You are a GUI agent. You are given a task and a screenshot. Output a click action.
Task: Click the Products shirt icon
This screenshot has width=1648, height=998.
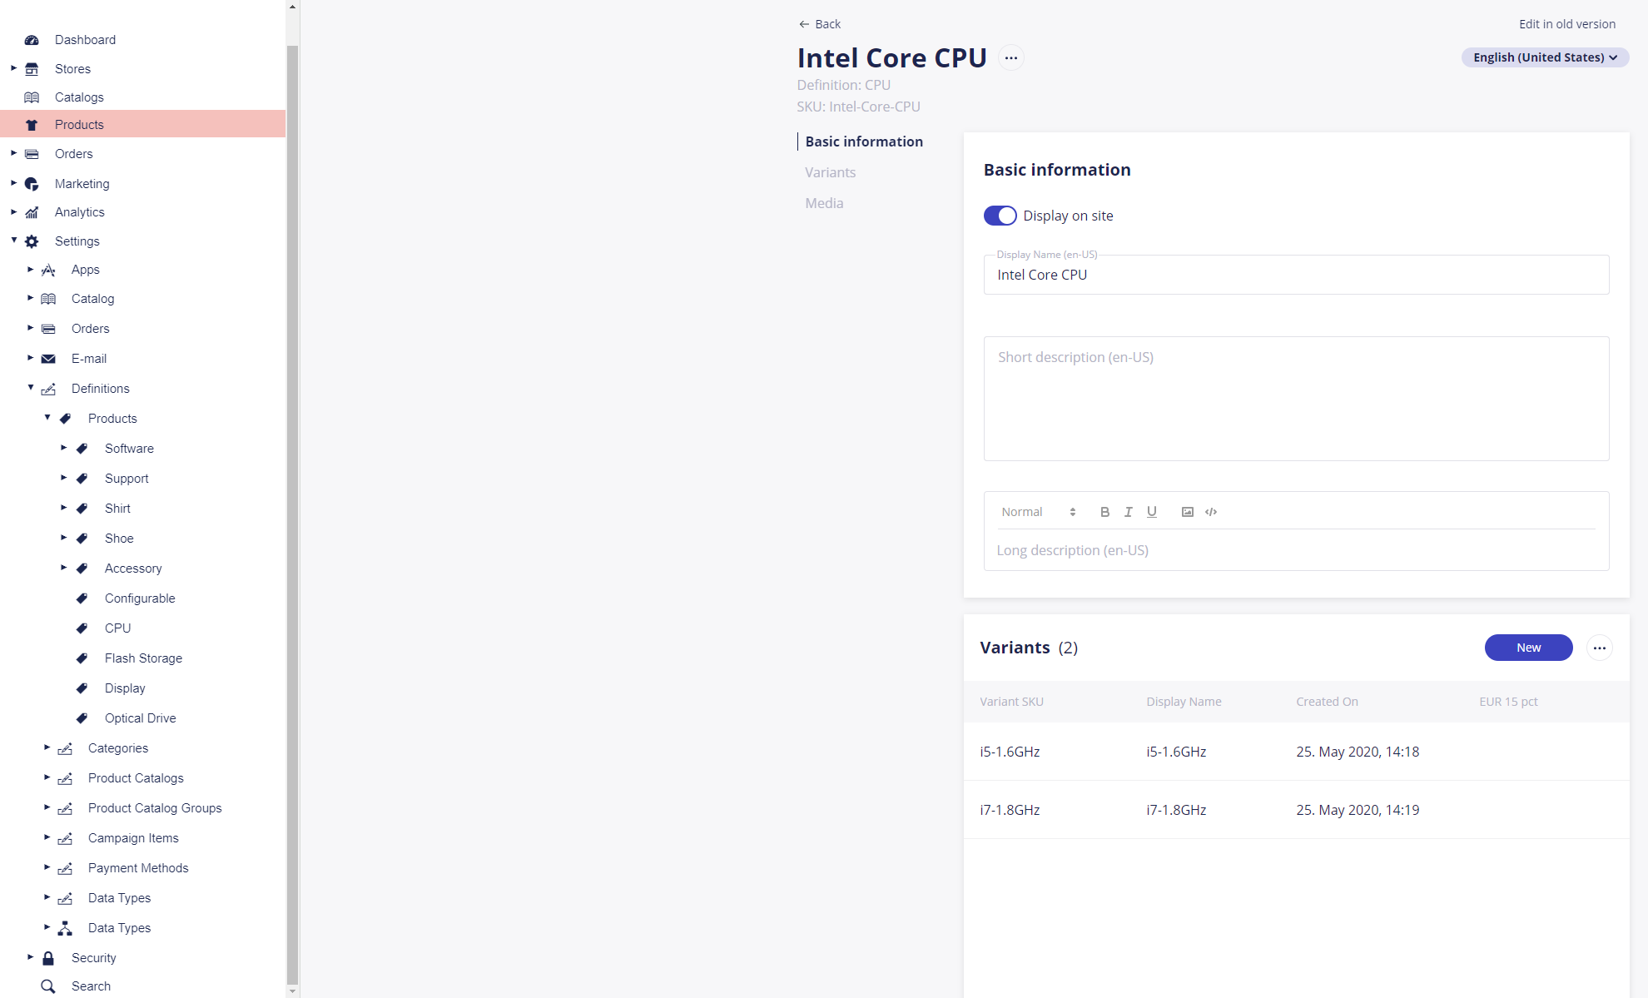pyautogui.click(x=32, y=125)
